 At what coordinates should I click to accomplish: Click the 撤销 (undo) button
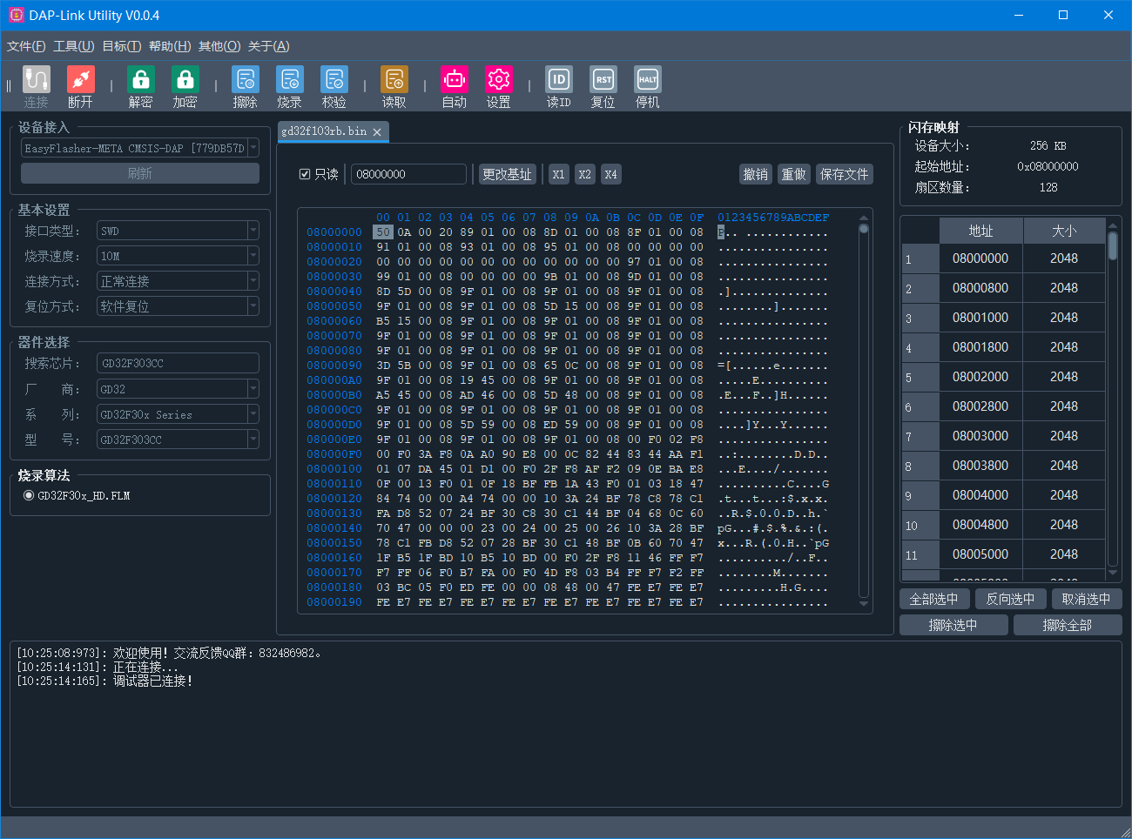(756, 174)
